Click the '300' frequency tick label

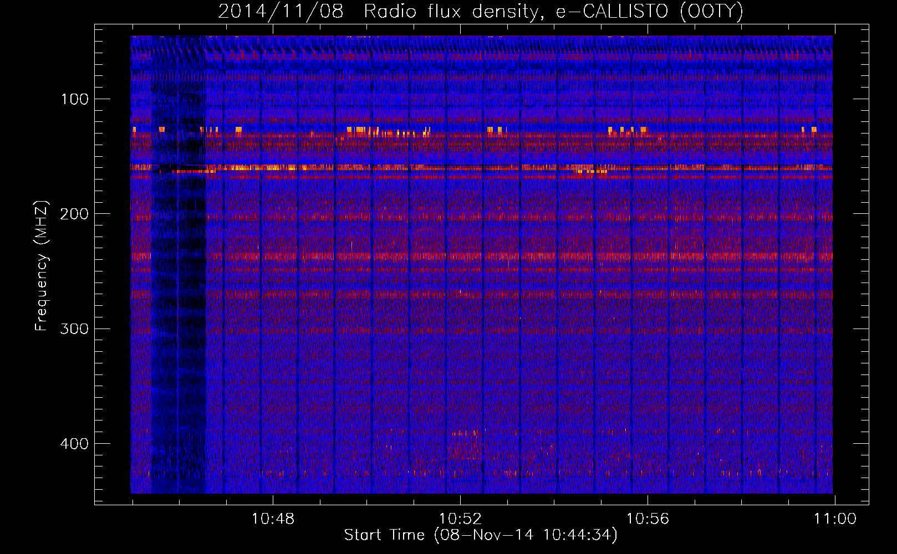74,329
